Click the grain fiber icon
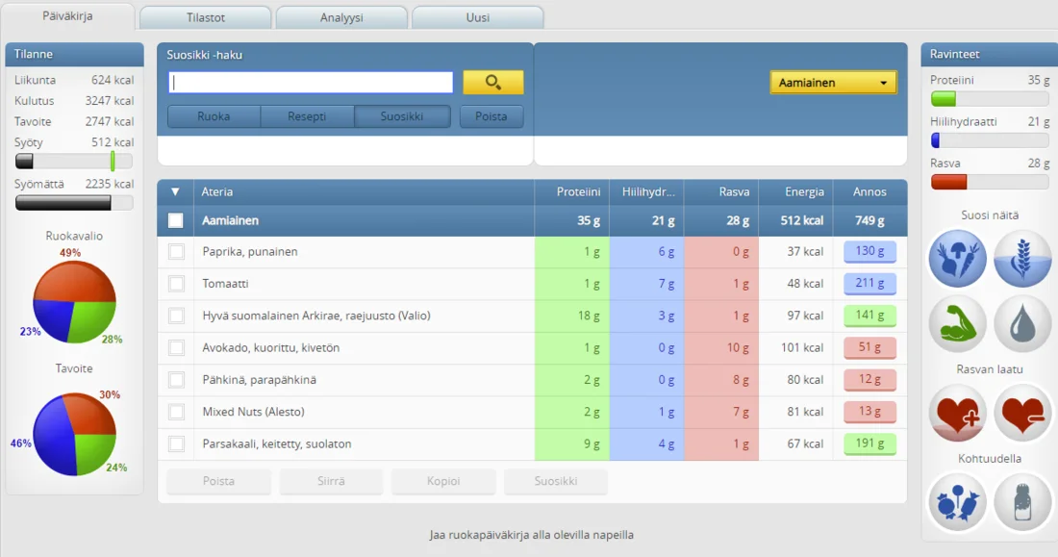Viewport: 1058px width, 557px height. 1021,259
